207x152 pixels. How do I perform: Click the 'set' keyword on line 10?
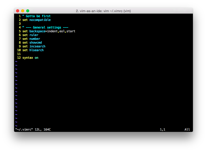[x=25, y=50]
